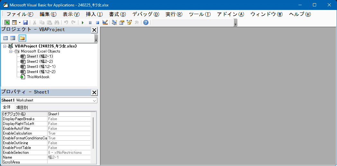
Task: Select Microsoft Excel Objects folder
Action: pos(40,51)
